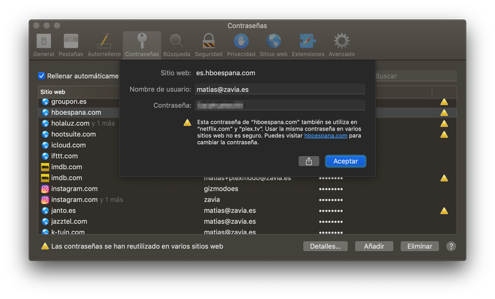The height and width of the screenshot is (299, 495).
Task: Open the Autorrelleno preferences tab
Action: (104, 45)
